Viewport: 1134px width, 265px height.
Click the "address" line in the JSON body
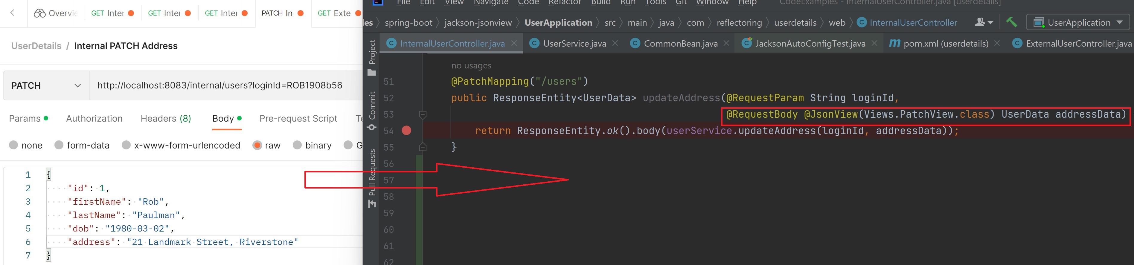(x=183, y=242)
